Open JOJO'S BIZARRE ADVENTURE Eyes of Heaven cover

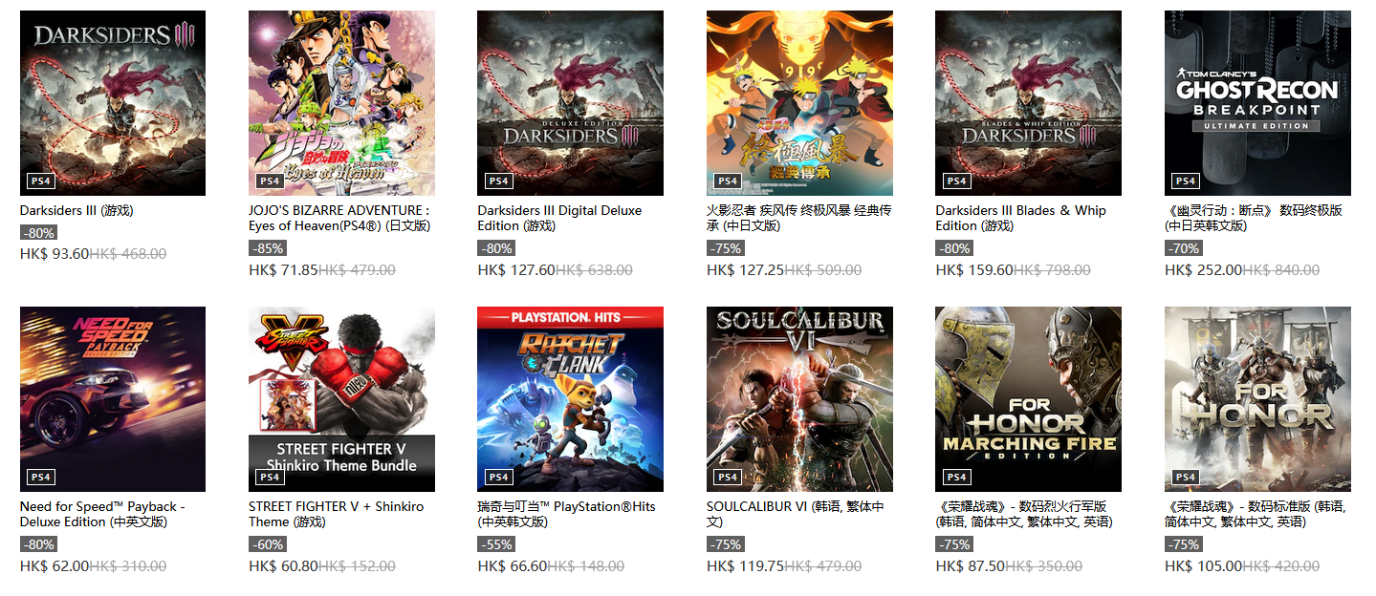click(x=341, y=103)
